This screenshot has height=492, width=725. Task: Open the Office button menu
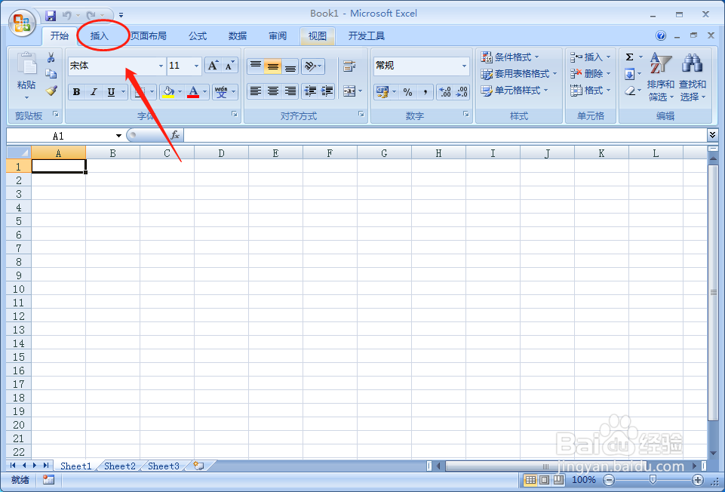pyautogui.click(x=22, y=22)
